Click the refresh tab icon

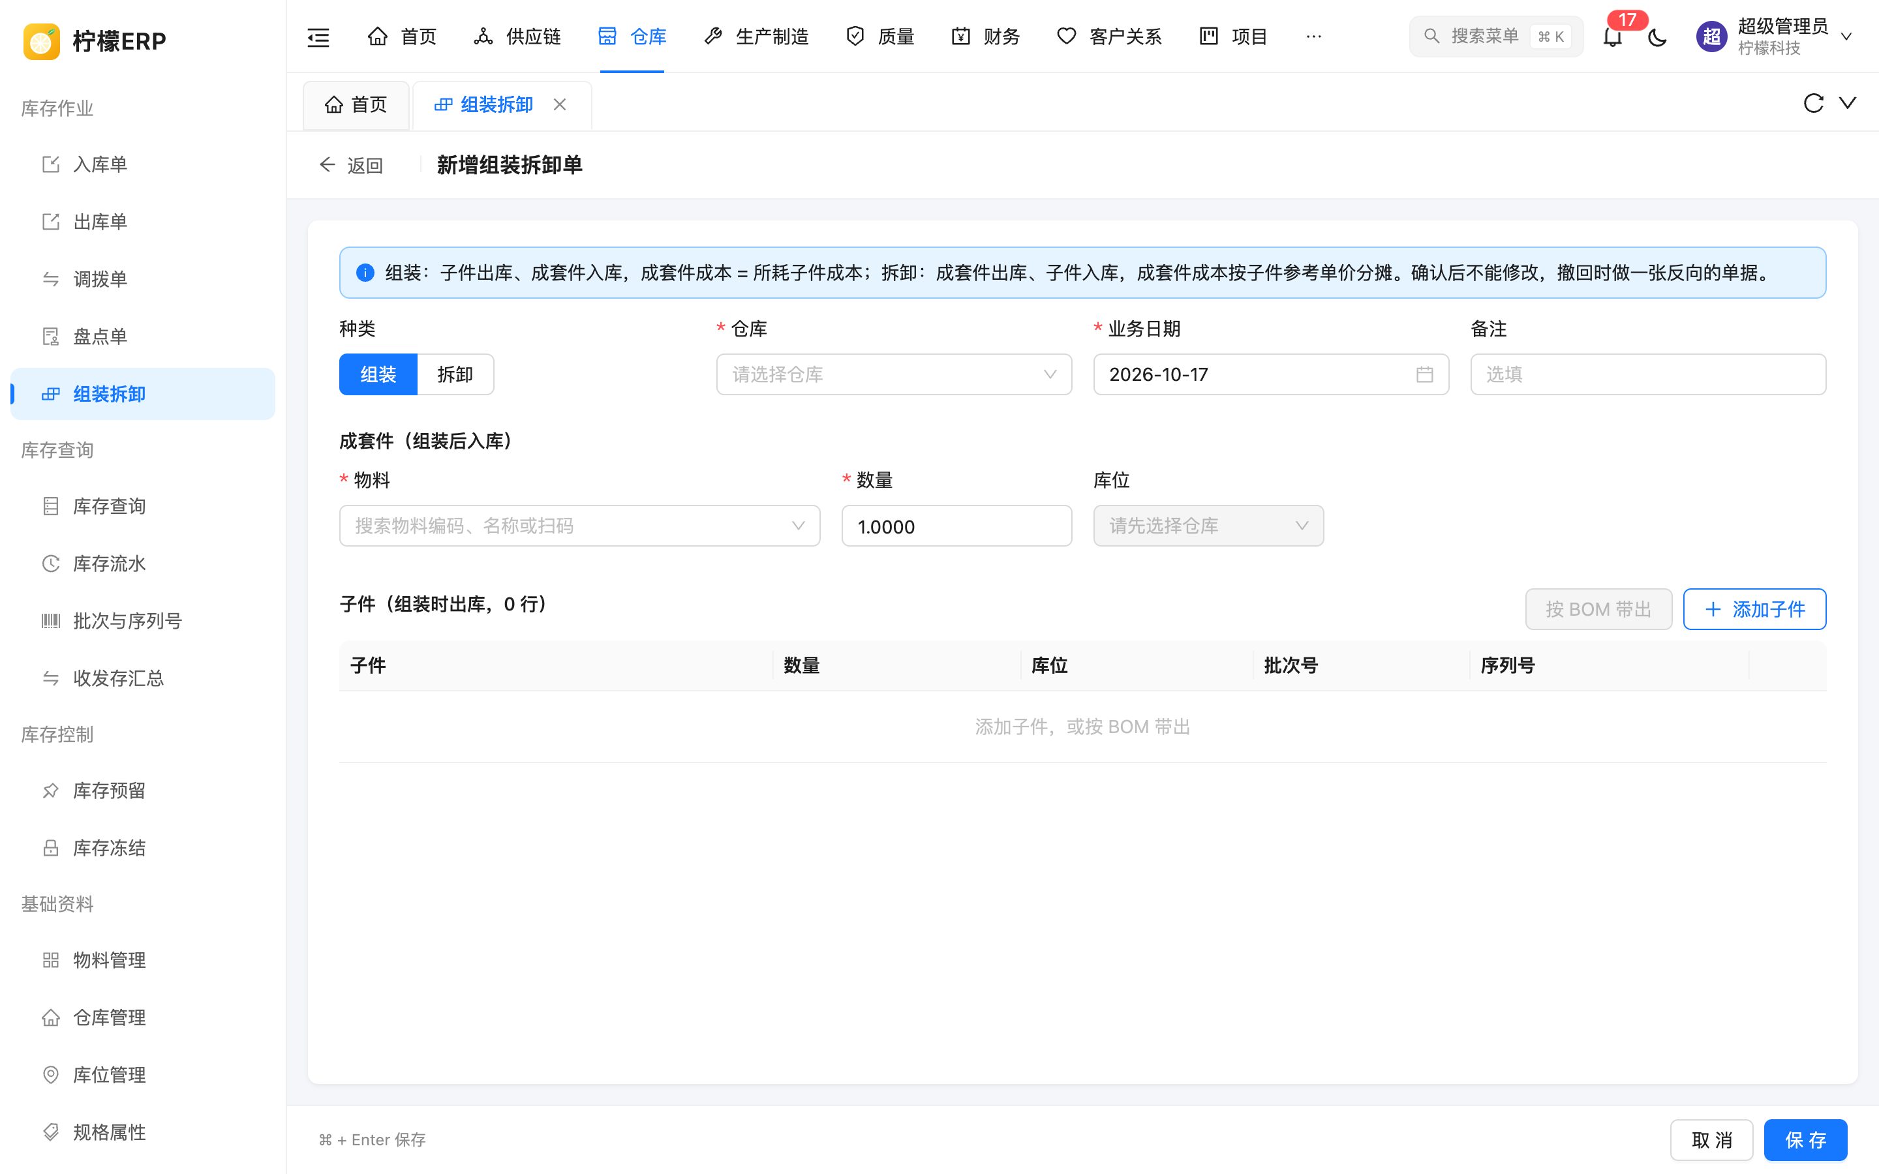(x=1813, y=103)
